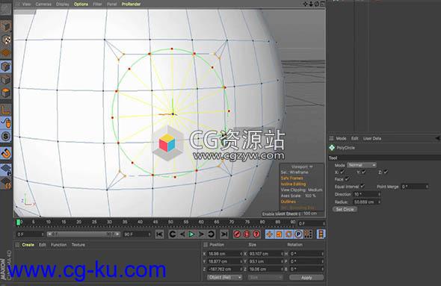Open the material manager Create menu
Screen dimensions: 441x286
click(x=28, y=245)
